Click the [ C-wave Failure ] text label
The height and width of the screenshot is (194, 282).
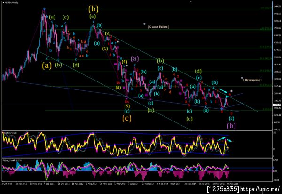tap(158, 27)
